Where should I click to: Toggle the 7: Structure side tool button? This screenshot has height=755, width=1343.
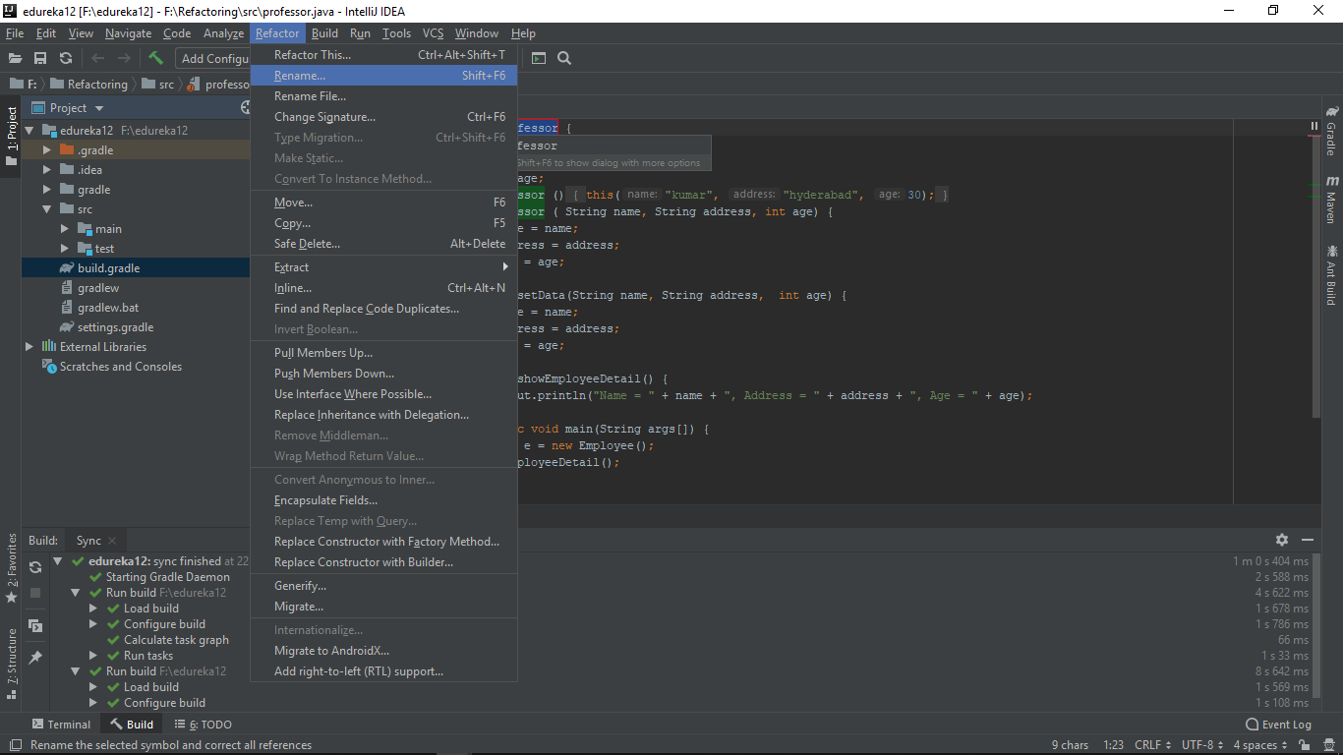tap(11, 665)
